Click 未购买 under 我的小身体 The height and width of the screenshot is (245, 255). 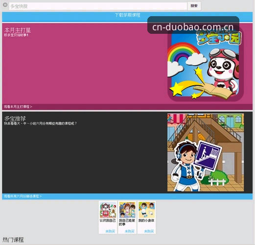click(x=149, y=231)
